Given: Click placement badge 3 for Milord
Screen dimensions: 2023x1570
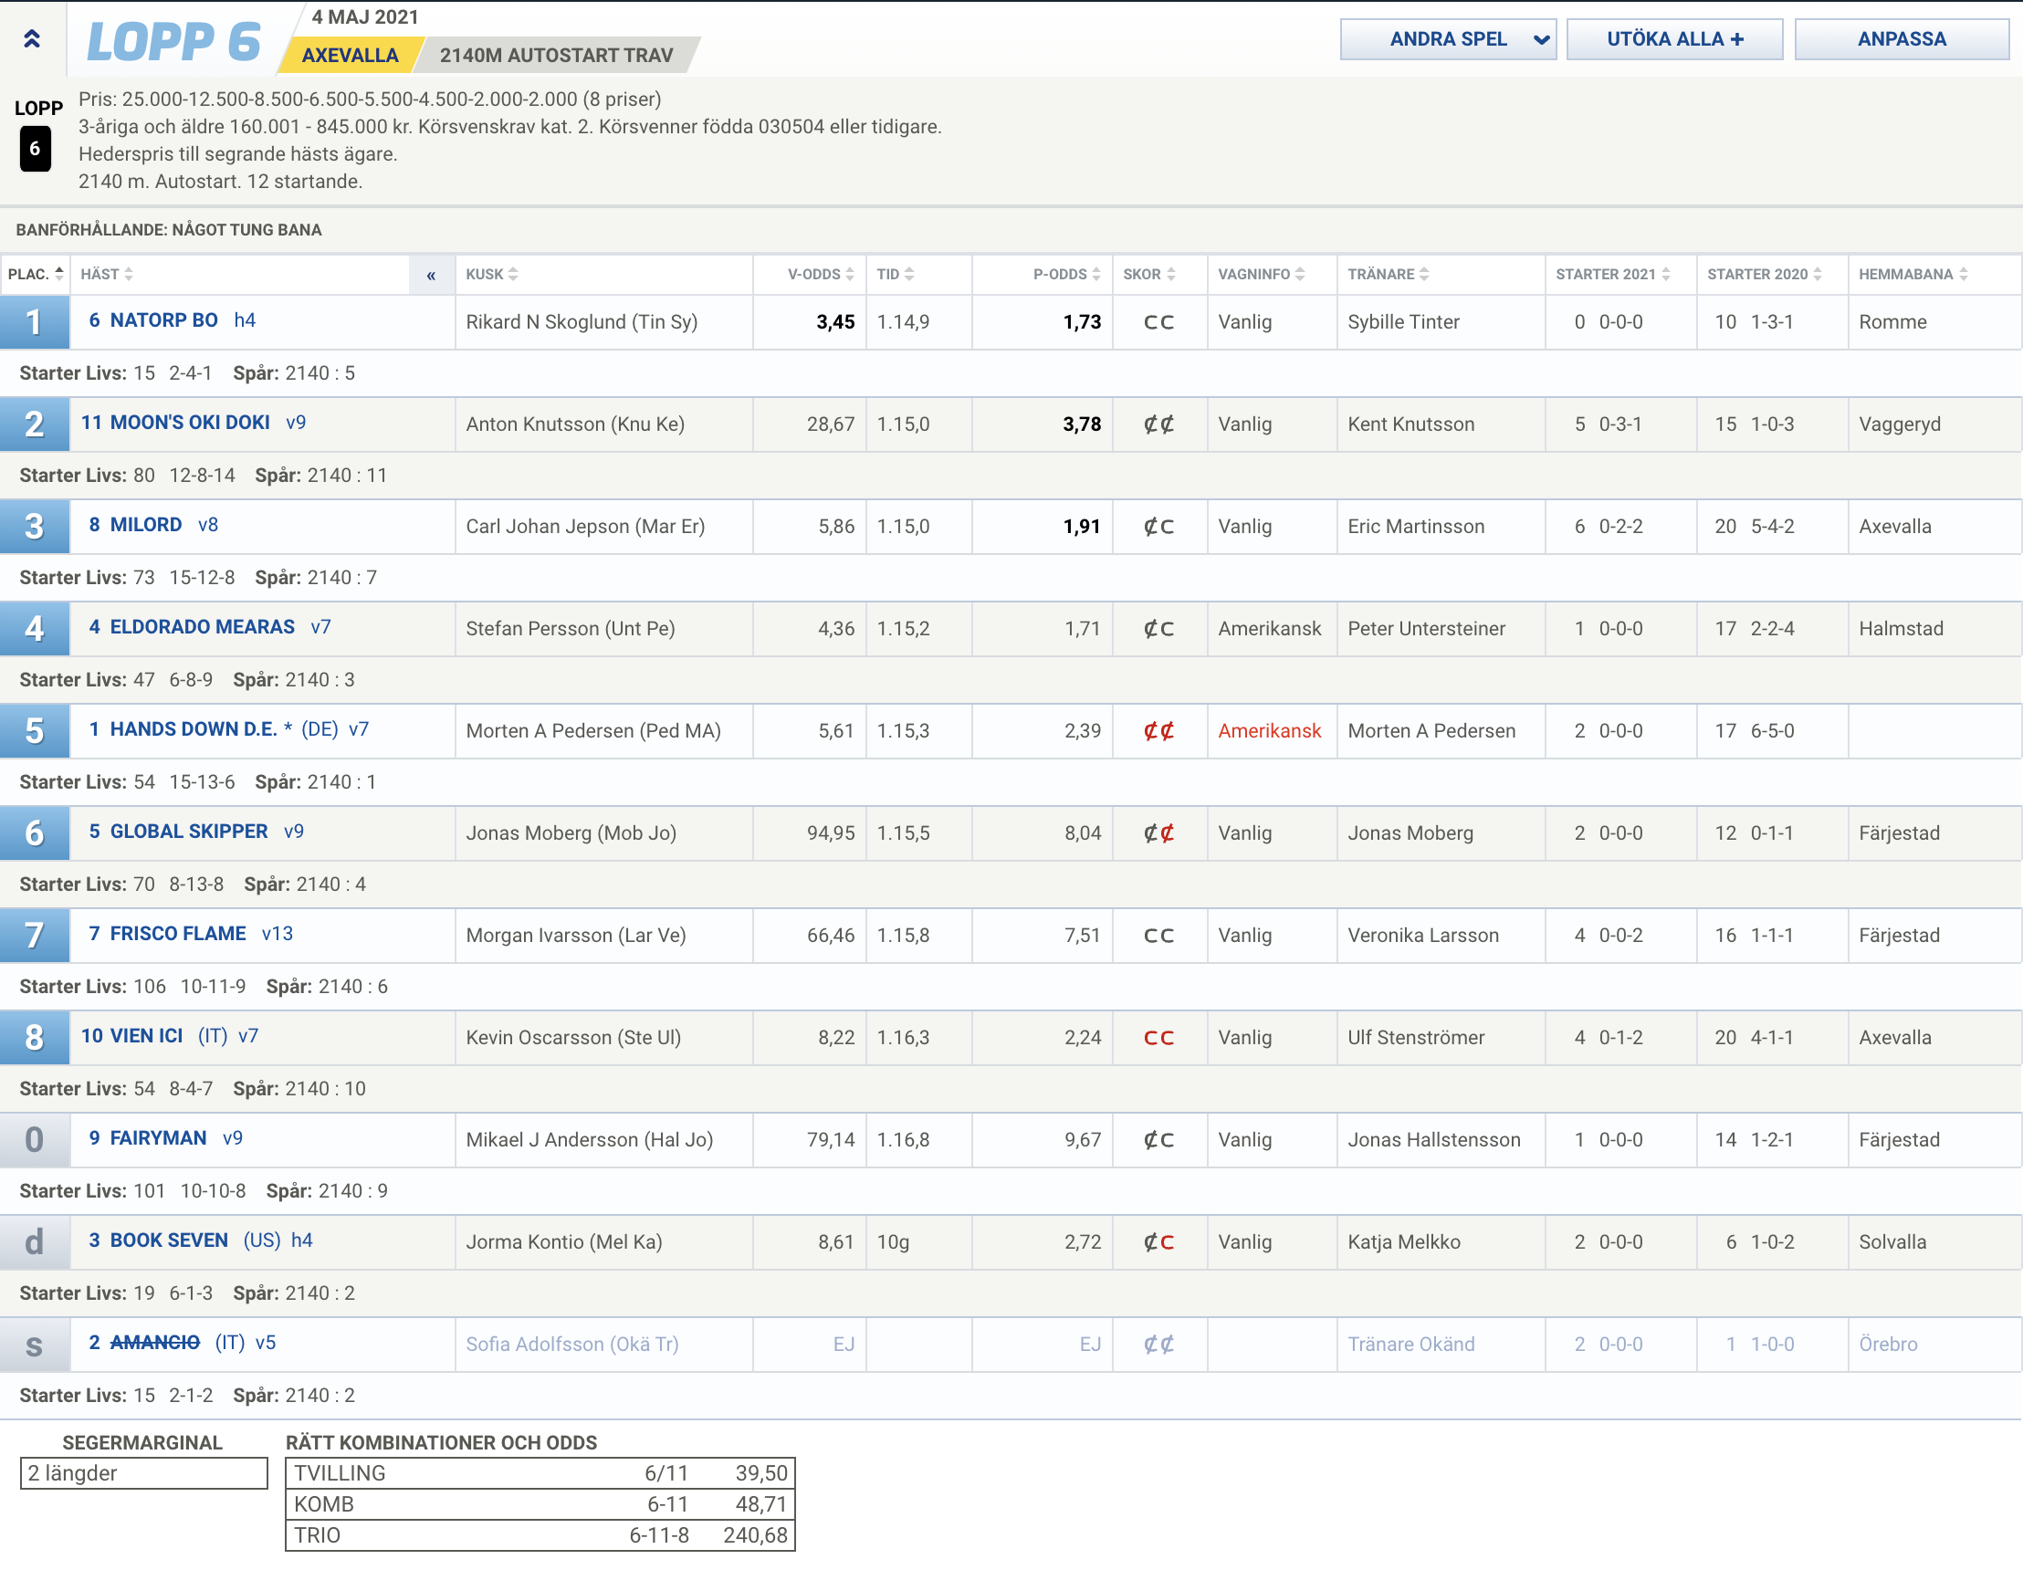Looking at the screenshot, I should (35, 526).
